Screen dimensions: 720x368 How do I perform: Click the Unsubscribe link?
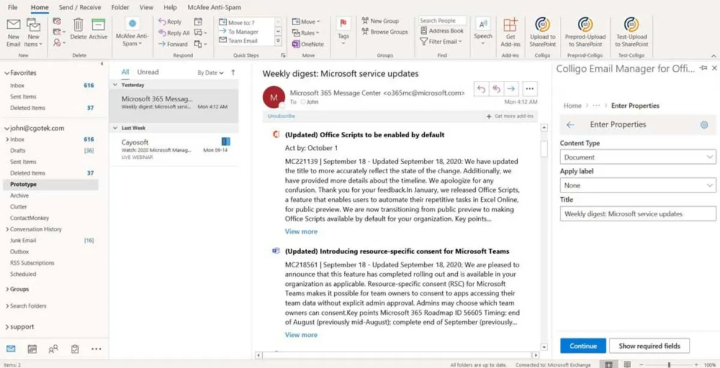tap(281, 116)
